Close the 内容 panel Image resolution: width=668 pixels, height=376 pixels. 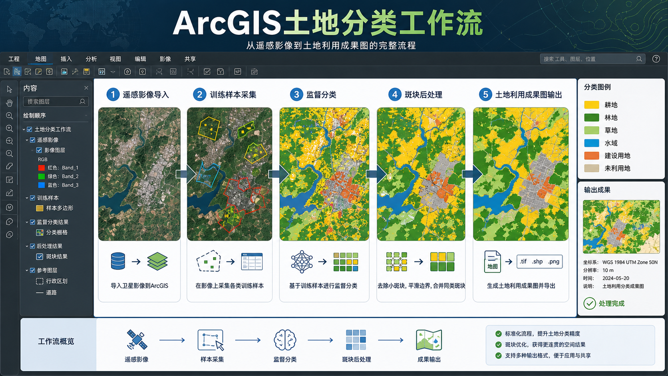(86, 88)
